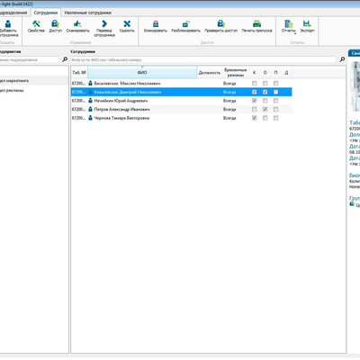Click the Перевод сотрудника arrow icon
Viewport: 360px width, 360px height.
104,23
